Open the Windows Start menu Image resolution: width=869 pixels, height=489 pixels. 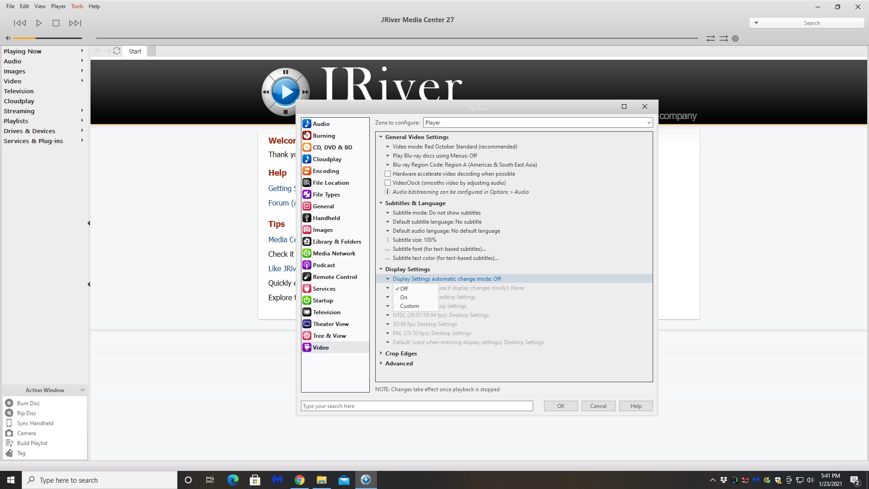11,480
